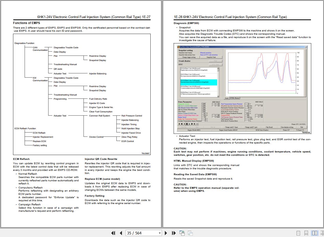Viewport: 324px width, 237px height.
Task: Click "Change unit(C / kpa)" in the EMPS screenshot
Action: 231,127
